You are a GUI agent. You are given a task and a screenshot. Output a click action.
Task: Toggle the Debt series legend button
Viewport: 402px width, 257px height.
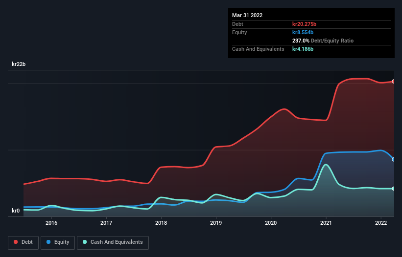[x=23, y=242]
